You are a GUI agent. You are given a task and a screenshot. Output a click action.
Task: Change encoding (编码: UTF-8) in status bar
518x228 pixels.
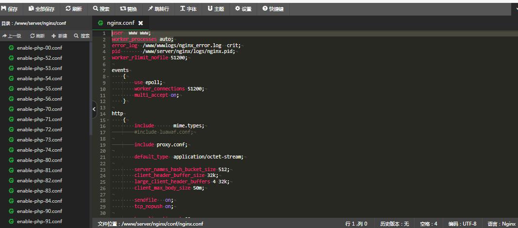pos(462,224)
